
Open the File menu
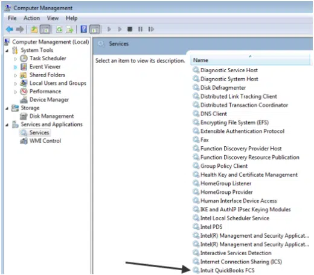12,18
